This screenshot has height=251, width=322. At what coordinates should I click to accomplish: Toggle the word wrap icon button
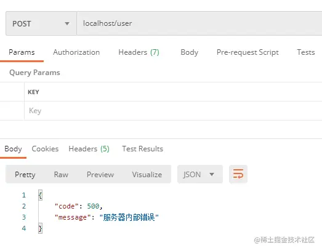[238, 174]
